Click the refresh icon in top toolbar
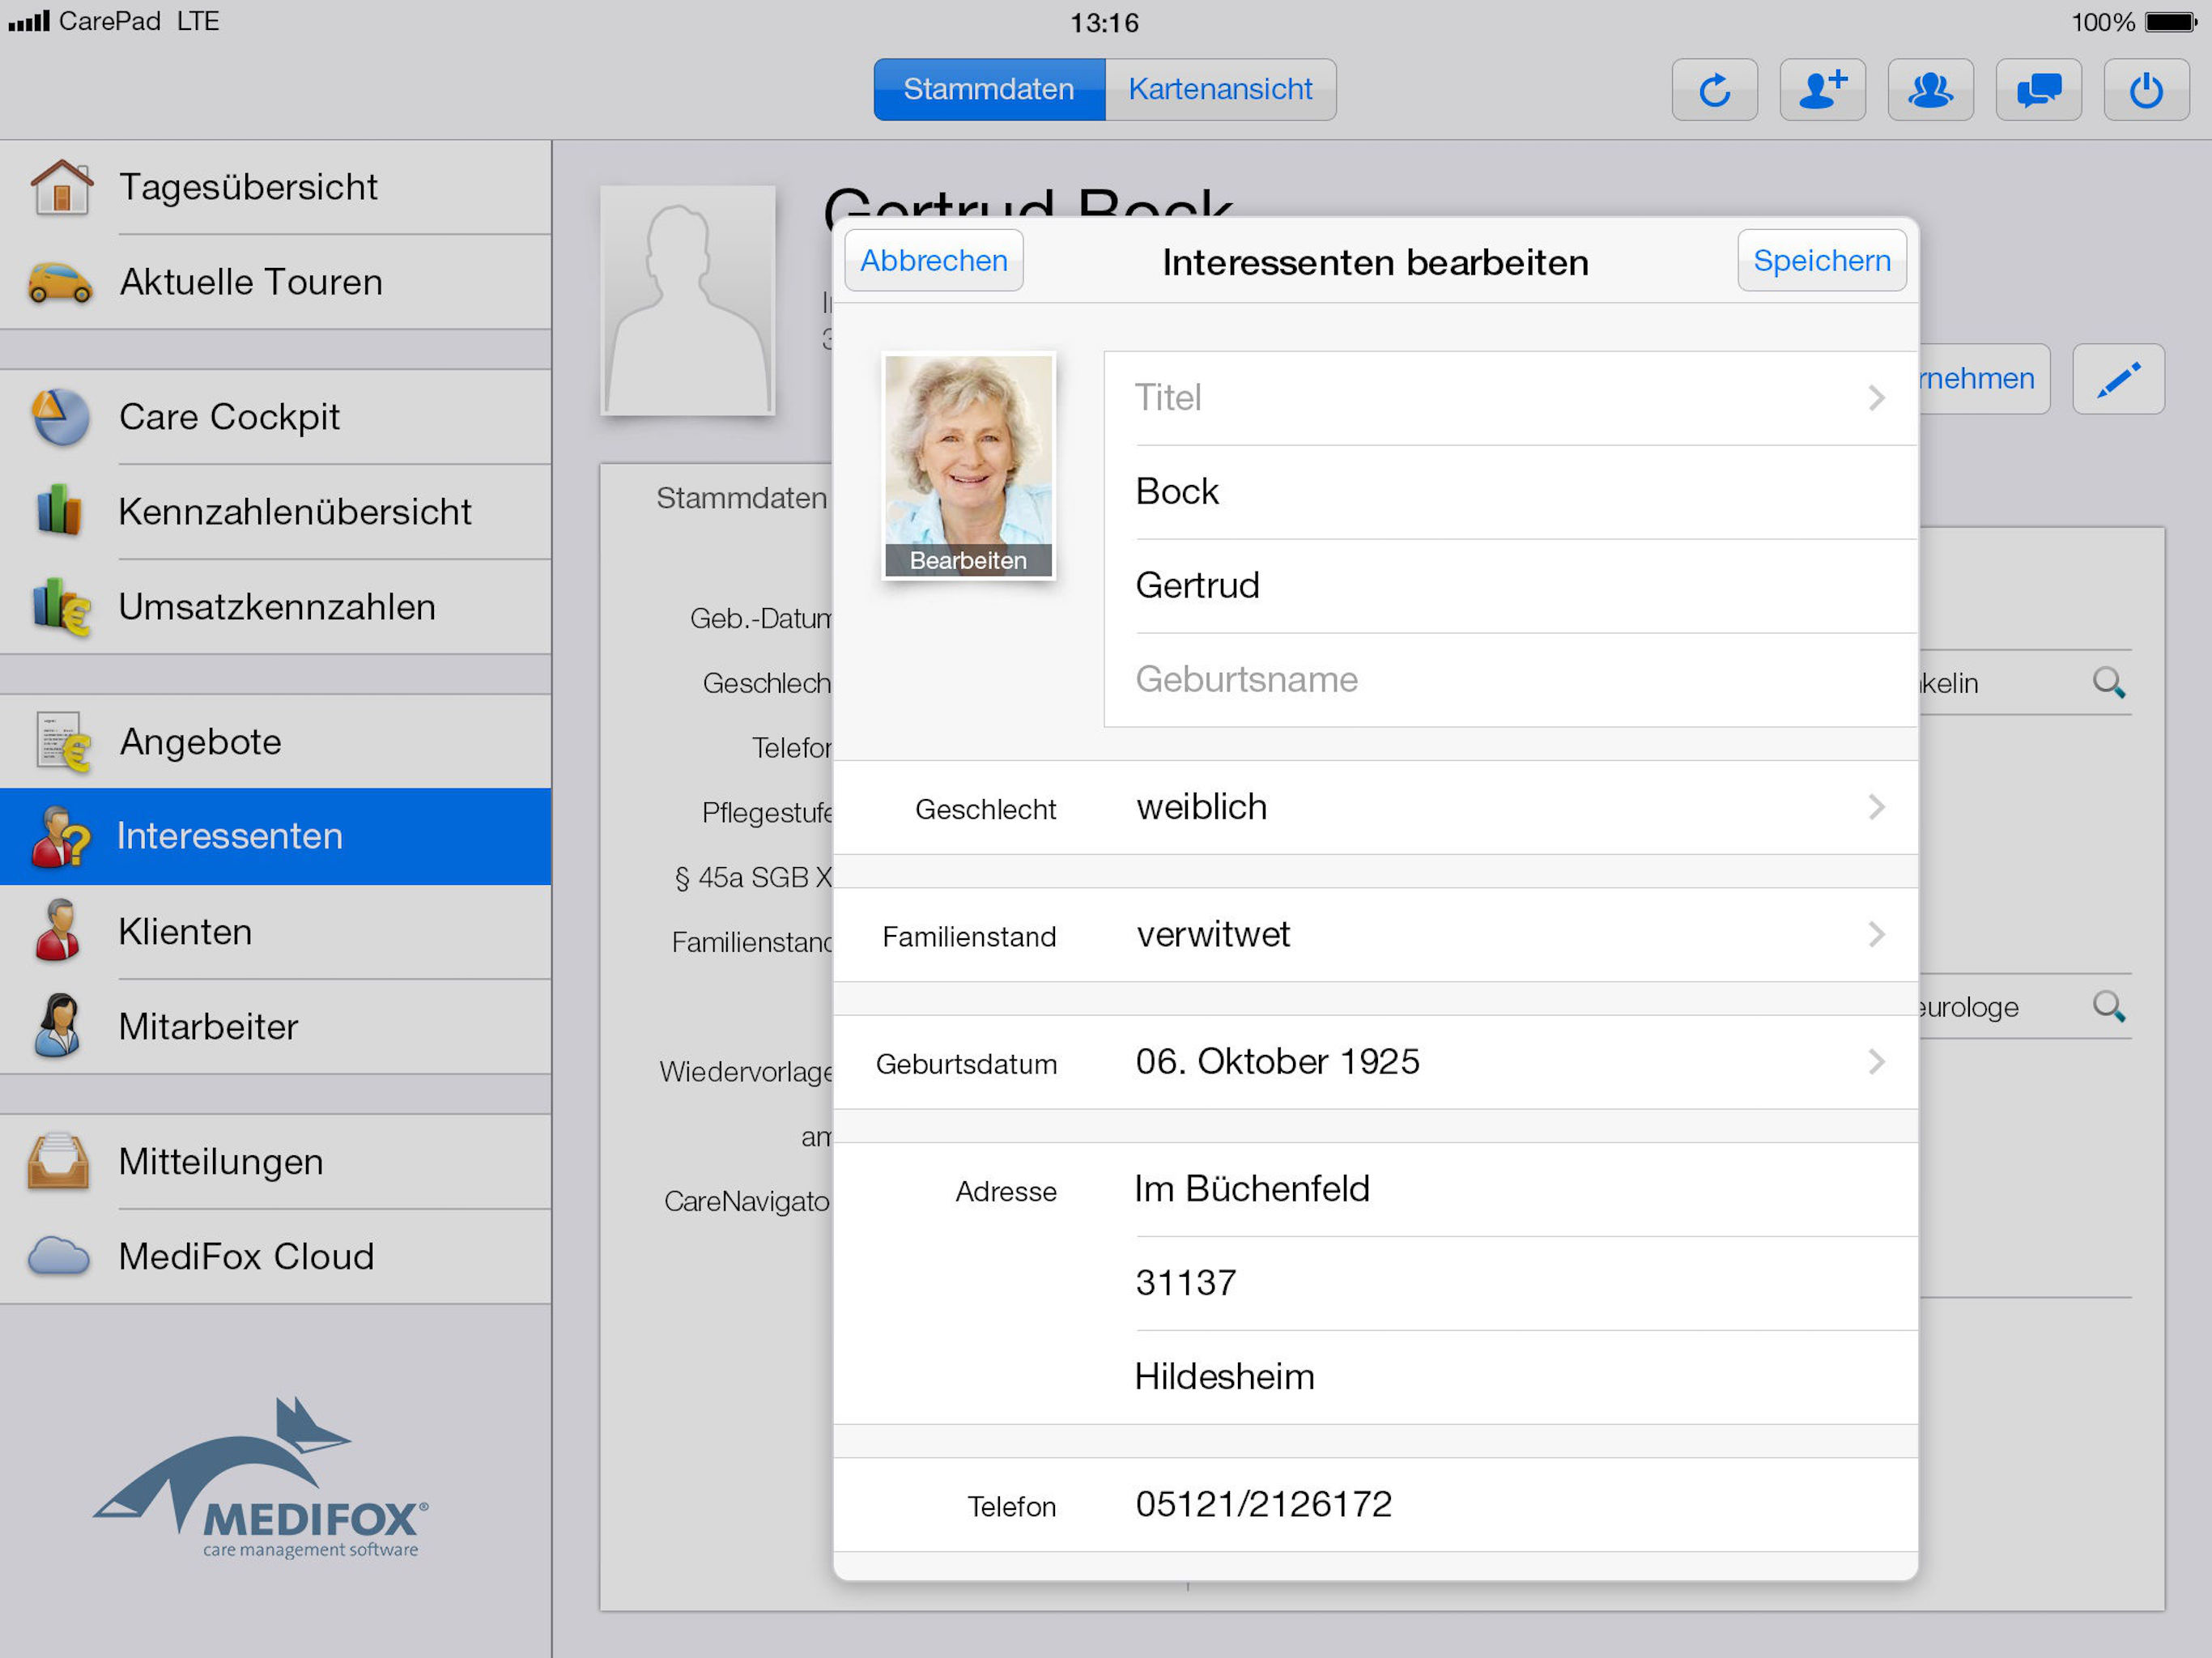Viewport: 2212px width, 1658px height. pos(1714,90)
